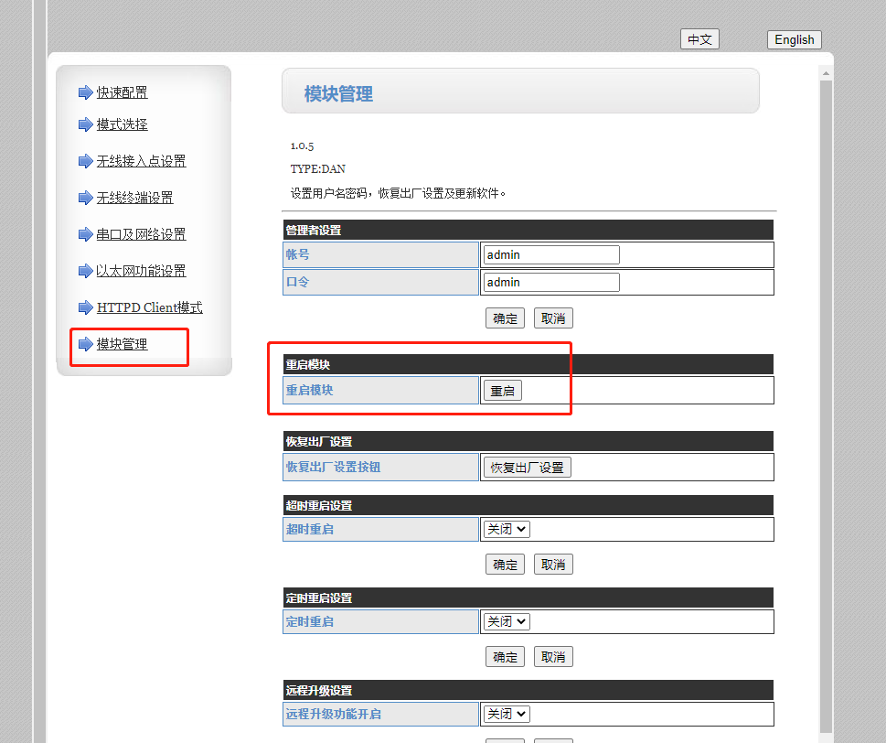Open the 超时重启 dropdown

click(x=507, y=529)
